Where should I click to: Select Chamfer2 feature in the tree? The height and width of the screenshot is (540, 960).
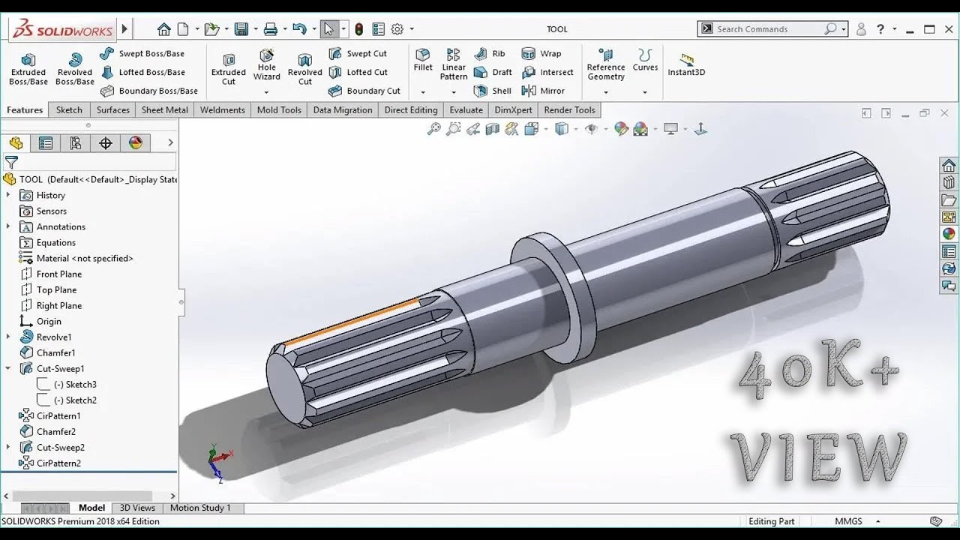(47, 431)
